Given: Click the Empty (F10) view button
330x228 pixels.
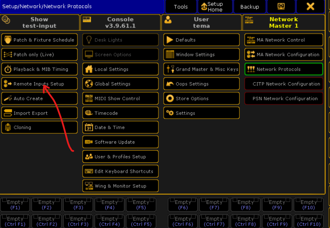Looking at the screenshot, I should pyautogui.click(x=308, y=205).
